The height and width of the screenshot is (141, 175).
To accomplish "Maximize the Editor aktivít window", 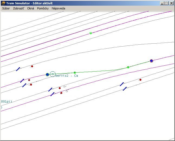I will point(166,3).
